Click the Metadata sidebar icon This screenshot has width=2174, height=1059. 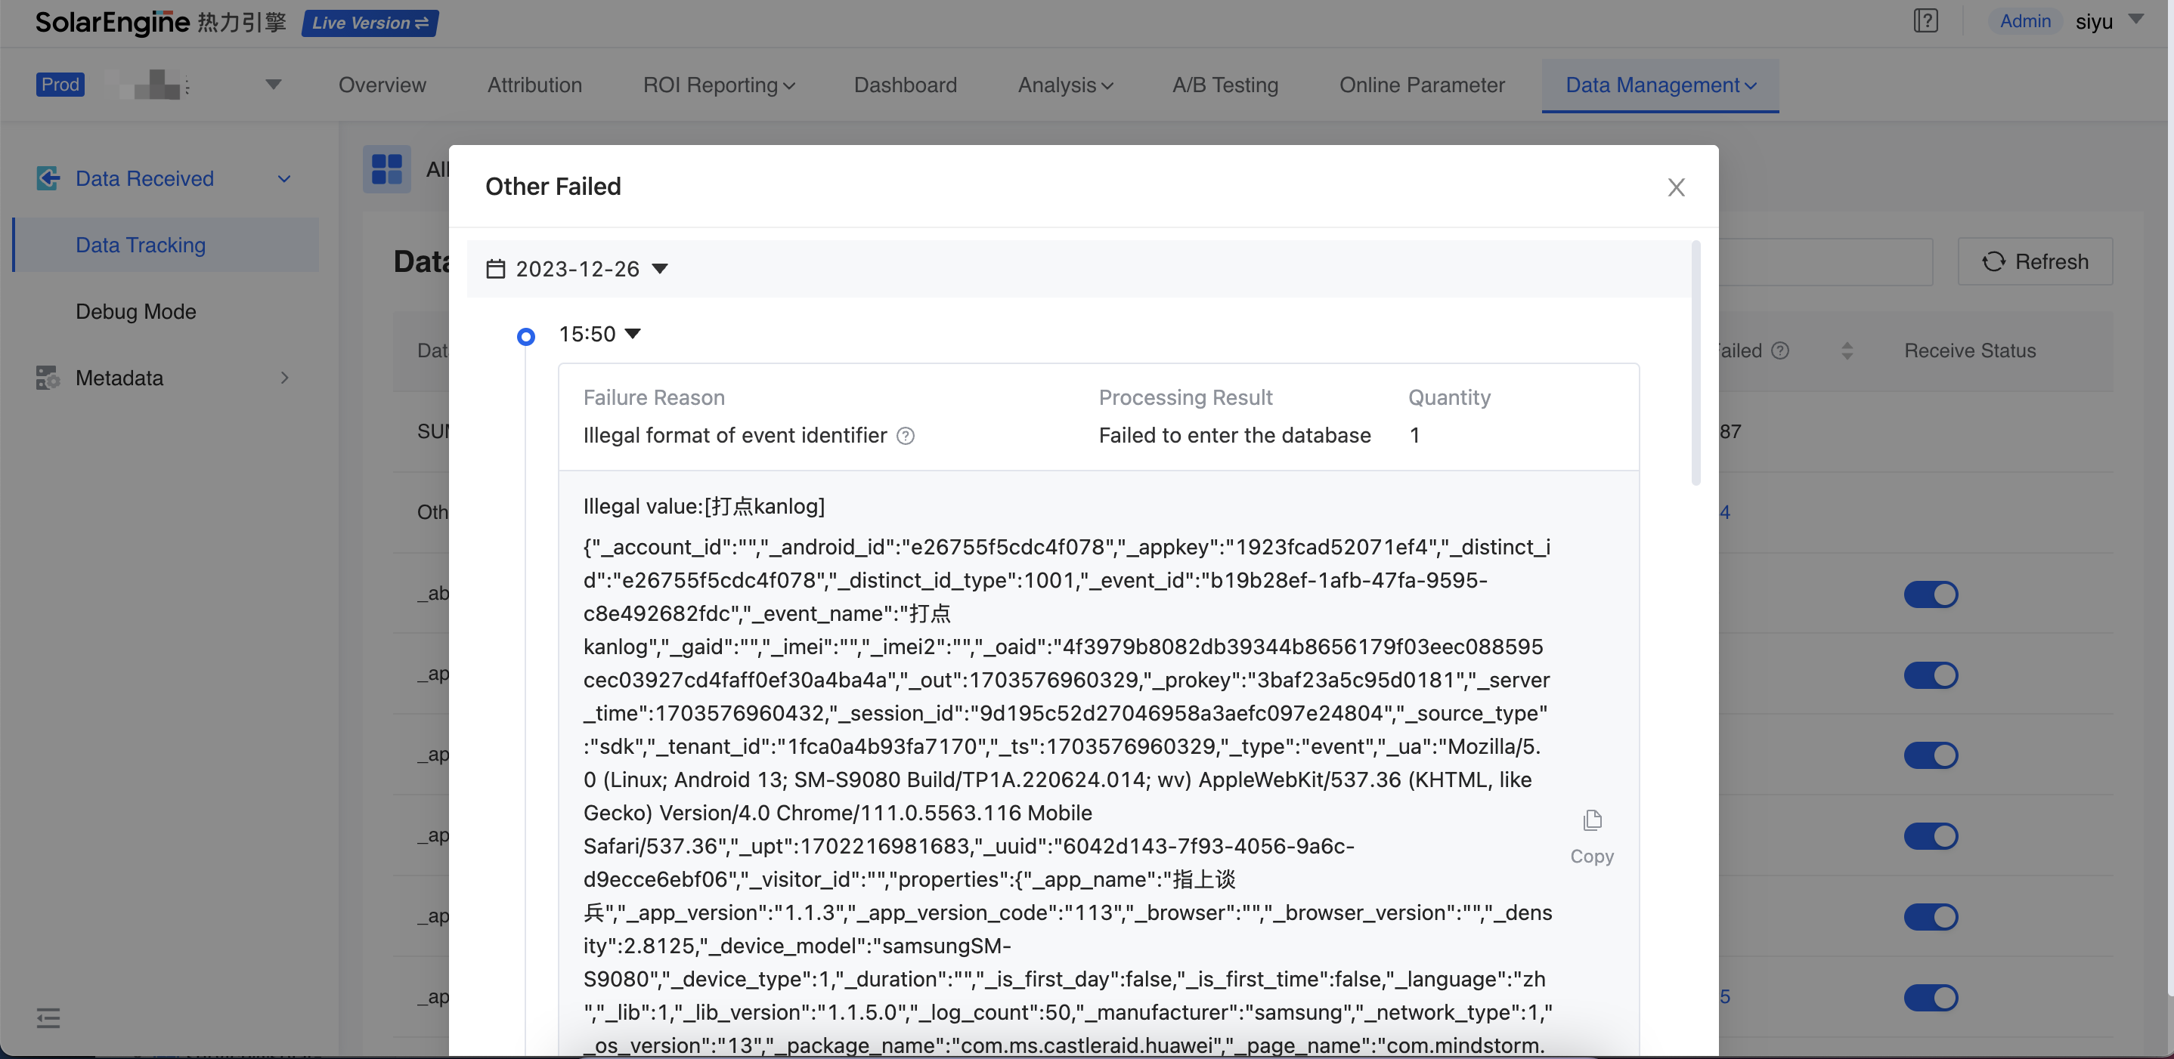(48, 378)
